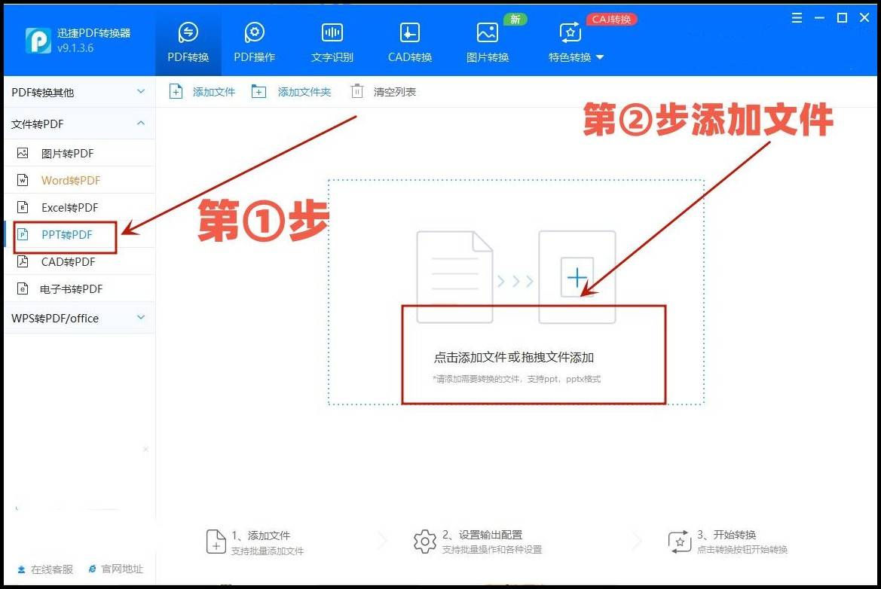Click the 特色转换 star icon
Screen dimensions: 881x589
pos(571,32)
